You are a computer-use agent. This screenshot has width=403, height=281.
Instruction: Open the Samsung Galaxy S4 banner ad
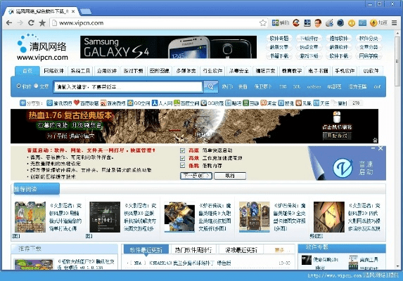coord(168,47)
